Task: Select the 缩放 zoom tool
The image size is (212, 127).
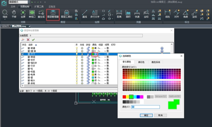Action: pyautogui.click(x=5, y=14)
